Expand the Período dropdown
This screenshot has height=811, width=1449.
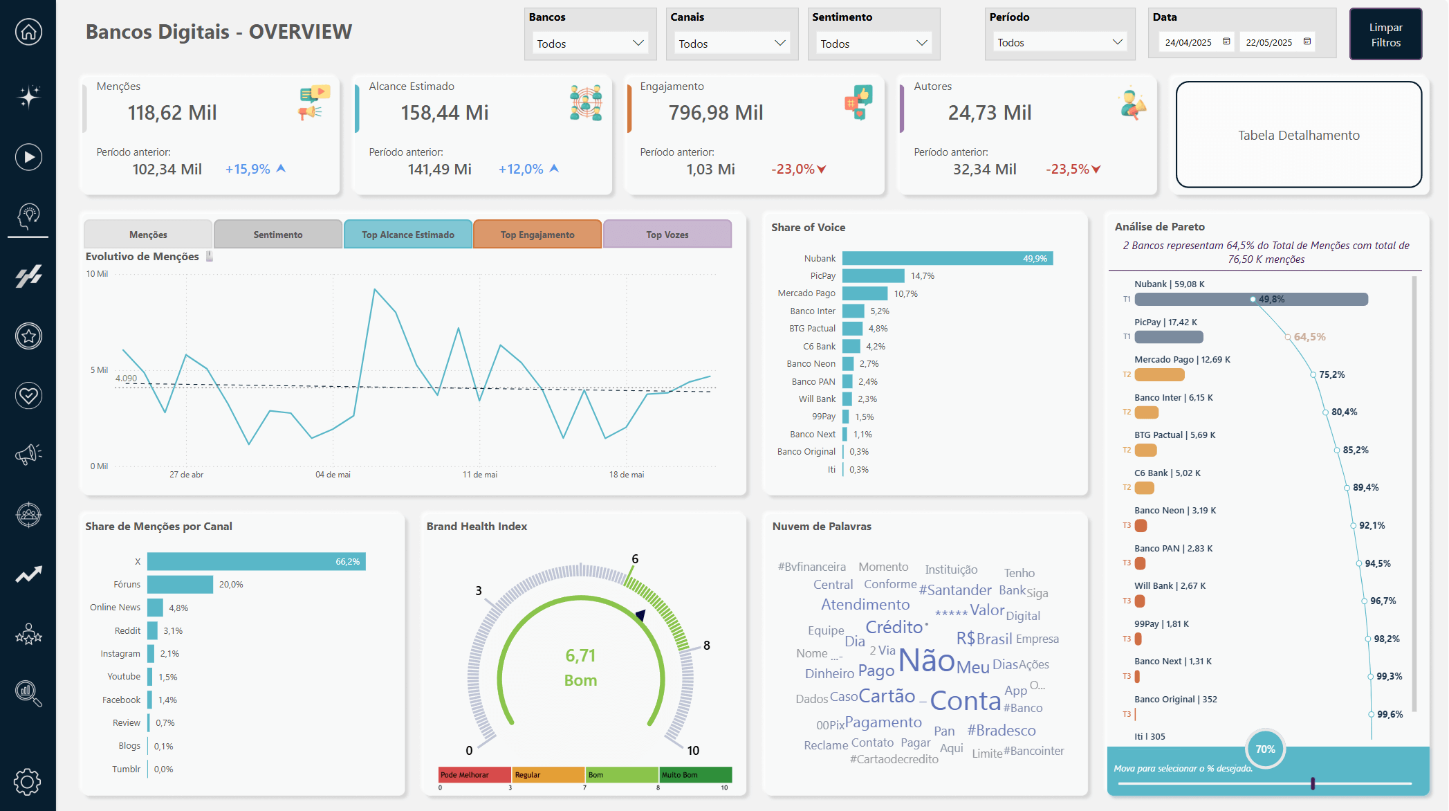coord(1060,42)
